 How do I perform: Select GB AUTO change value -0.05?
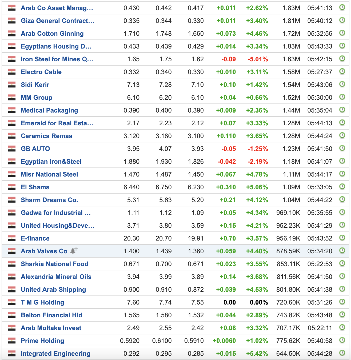[229, 149]
